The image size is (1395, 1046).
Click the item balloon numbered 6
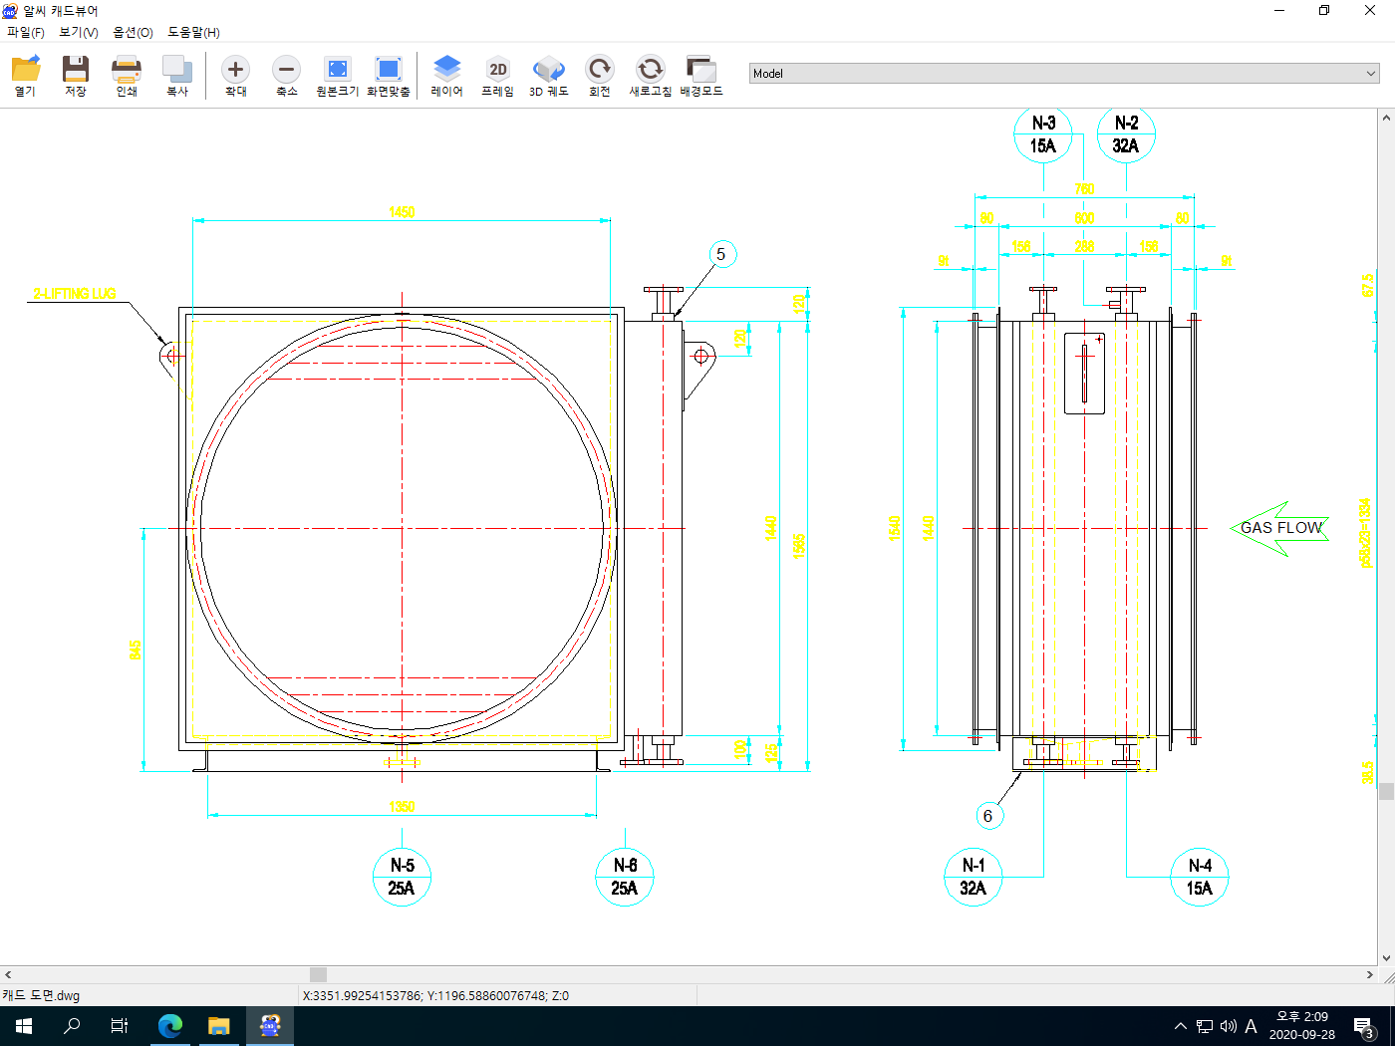[987, 816]
